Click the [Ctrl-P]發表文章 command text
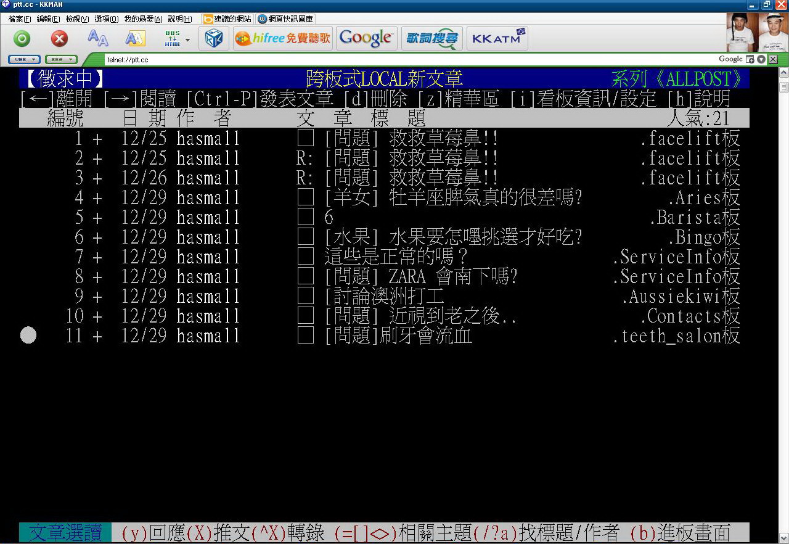 pos(260,99)
